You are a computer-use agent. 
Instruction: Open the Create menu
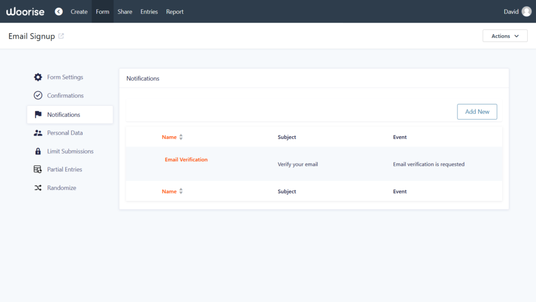pos(79,12)
